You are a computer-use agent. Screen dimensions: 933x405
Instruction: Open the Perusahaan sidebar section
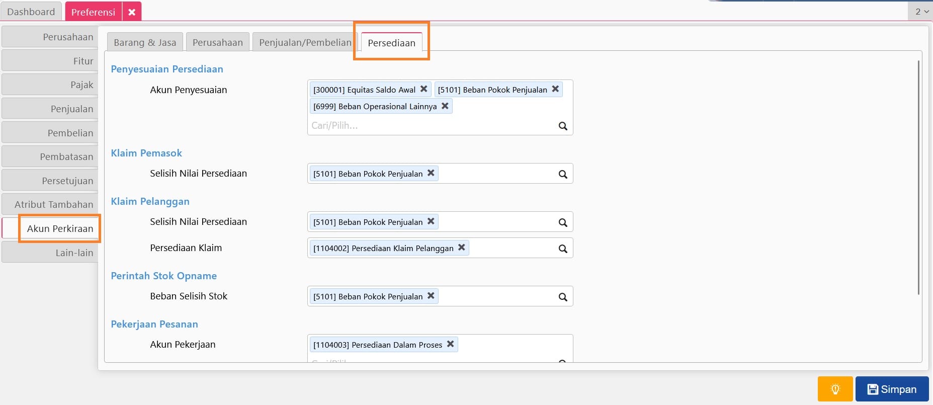coord(50,37)
